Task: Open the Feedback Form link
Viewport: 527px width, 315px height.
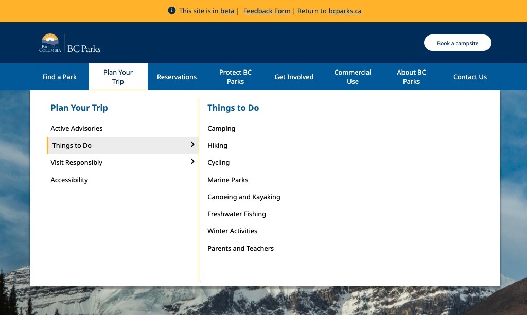Action: pyautogui.click(x=267, y=11)
